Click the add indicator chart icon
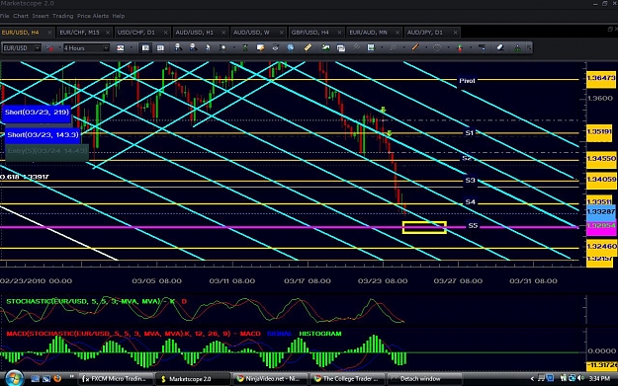 325,47
